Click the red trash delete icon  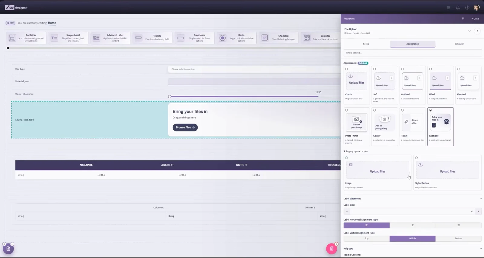[x=332, y=249]
